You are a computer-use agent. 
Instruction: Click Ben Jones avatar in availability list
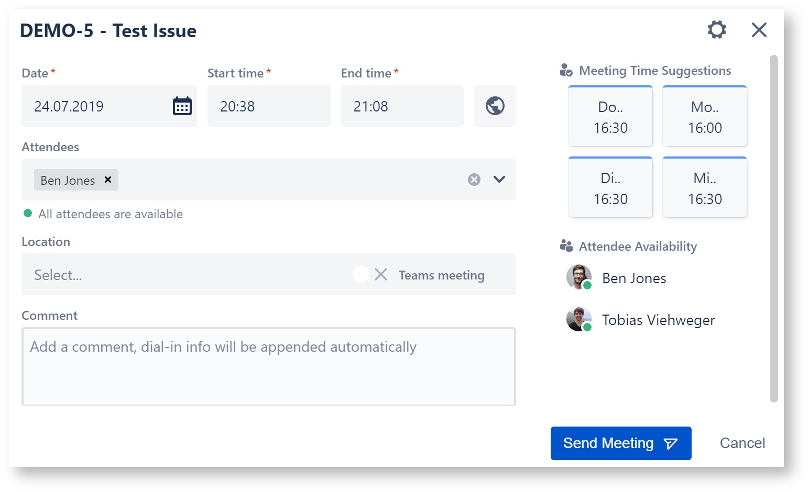coord(579,277)
